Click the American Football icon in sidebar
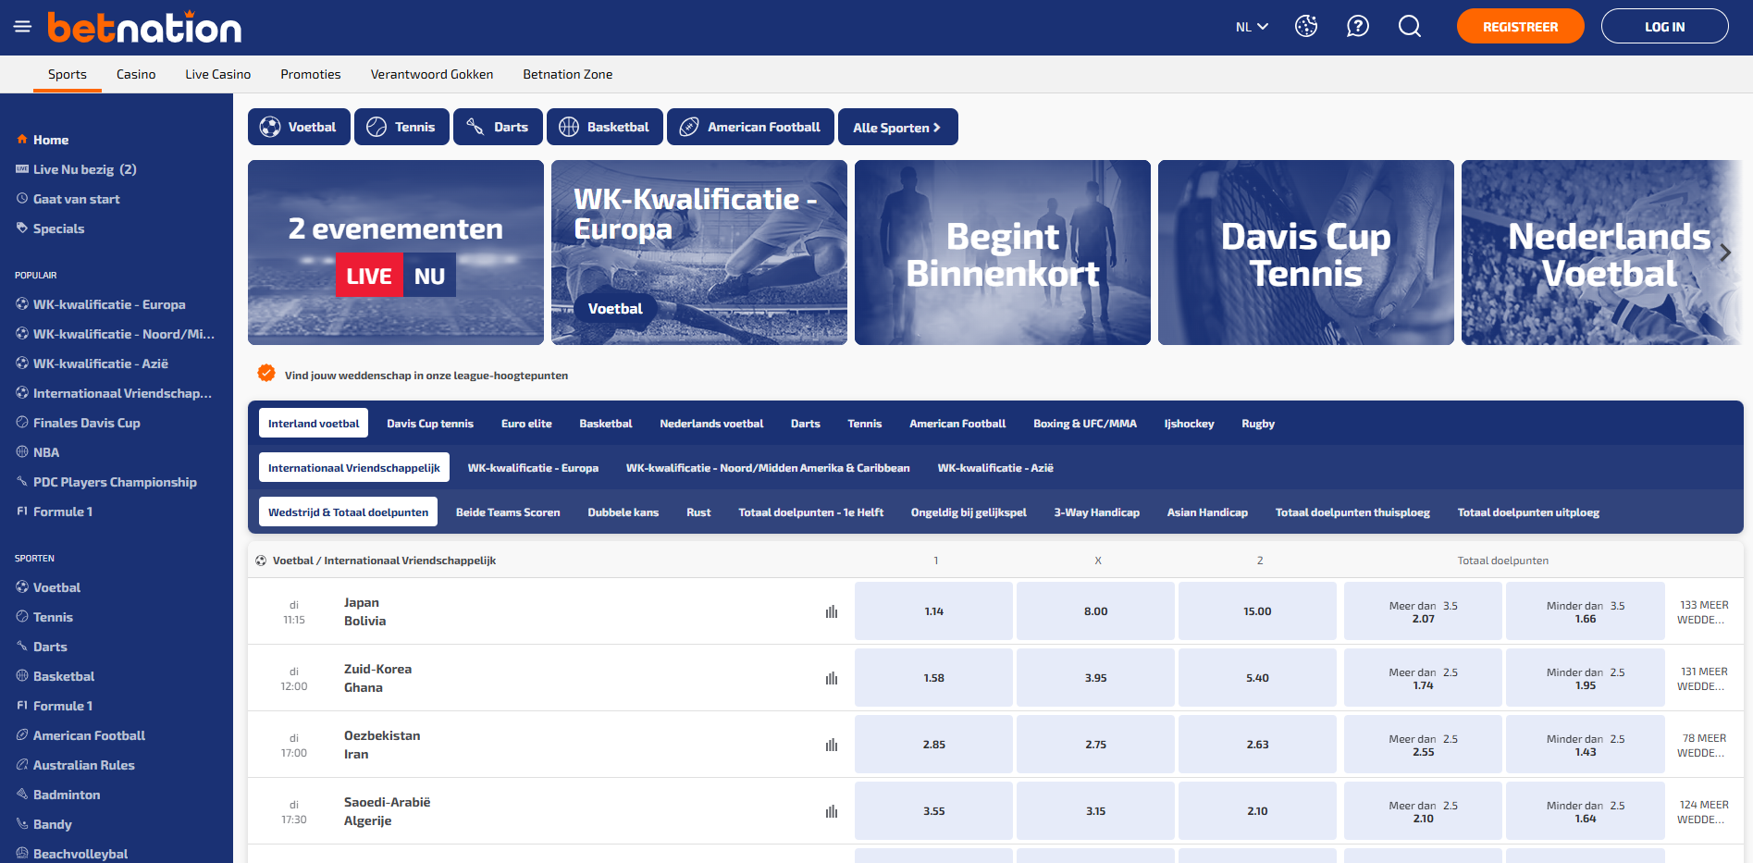The width and height of the screenshot is (1753, 863). 22,735
